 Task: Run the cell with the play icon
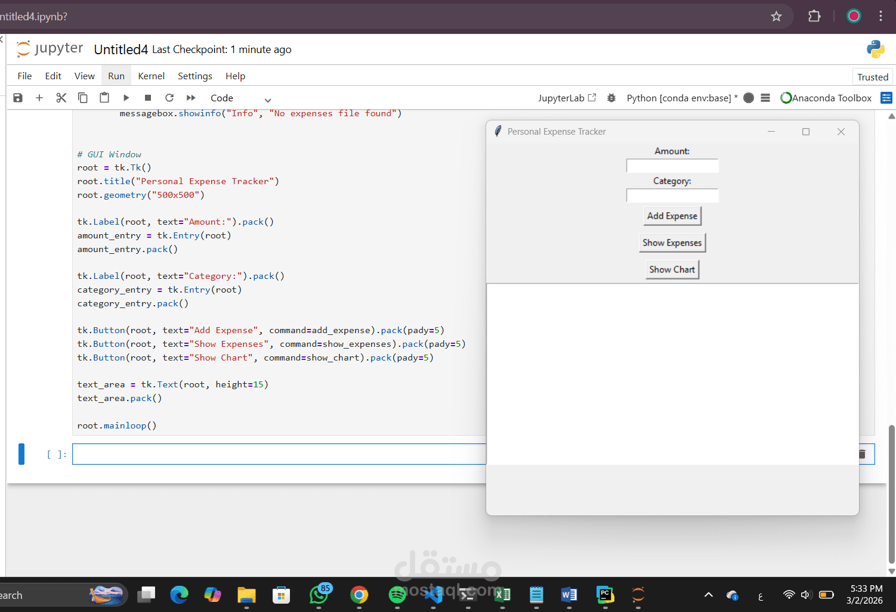coord(126,97)
